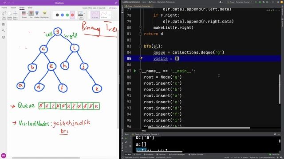284x159 pixels.
Task: Place the cursor on line 84 deque code
Action: (x=189, y=52)
